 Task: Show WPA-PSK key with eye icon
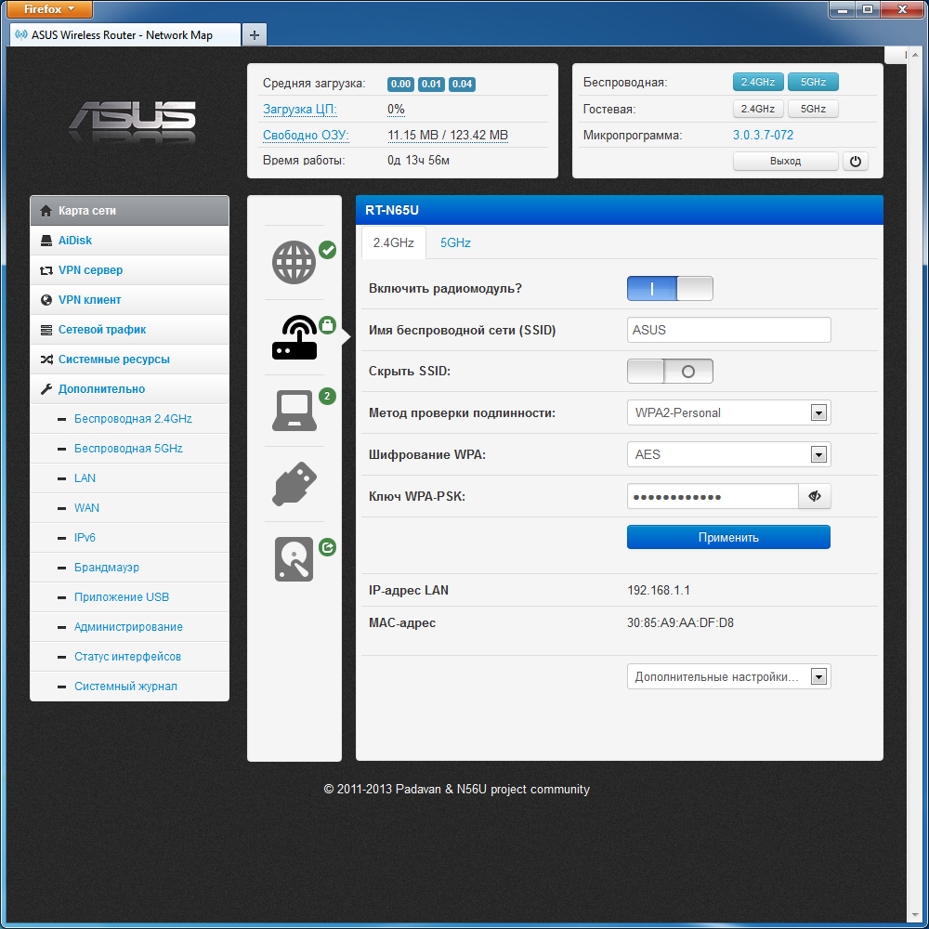815,496
